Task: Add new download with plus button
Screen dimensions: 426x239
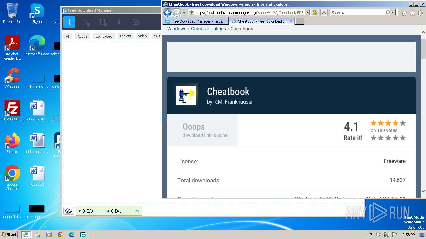Action: click(x=69, y=22)
